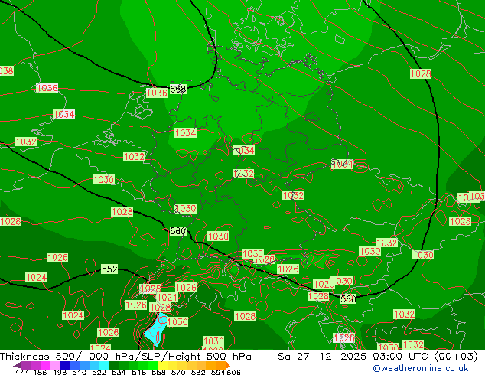Click the 558 value on color scale
Viewport: 485px width, 375px height.
[158, 372]
